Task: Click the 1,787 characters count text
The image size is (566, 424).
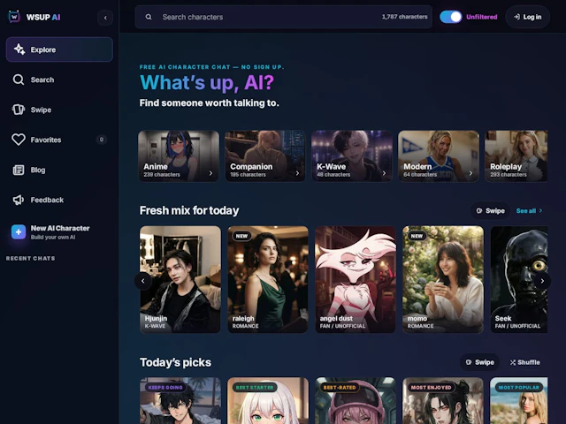Action: tap(405, 17)
